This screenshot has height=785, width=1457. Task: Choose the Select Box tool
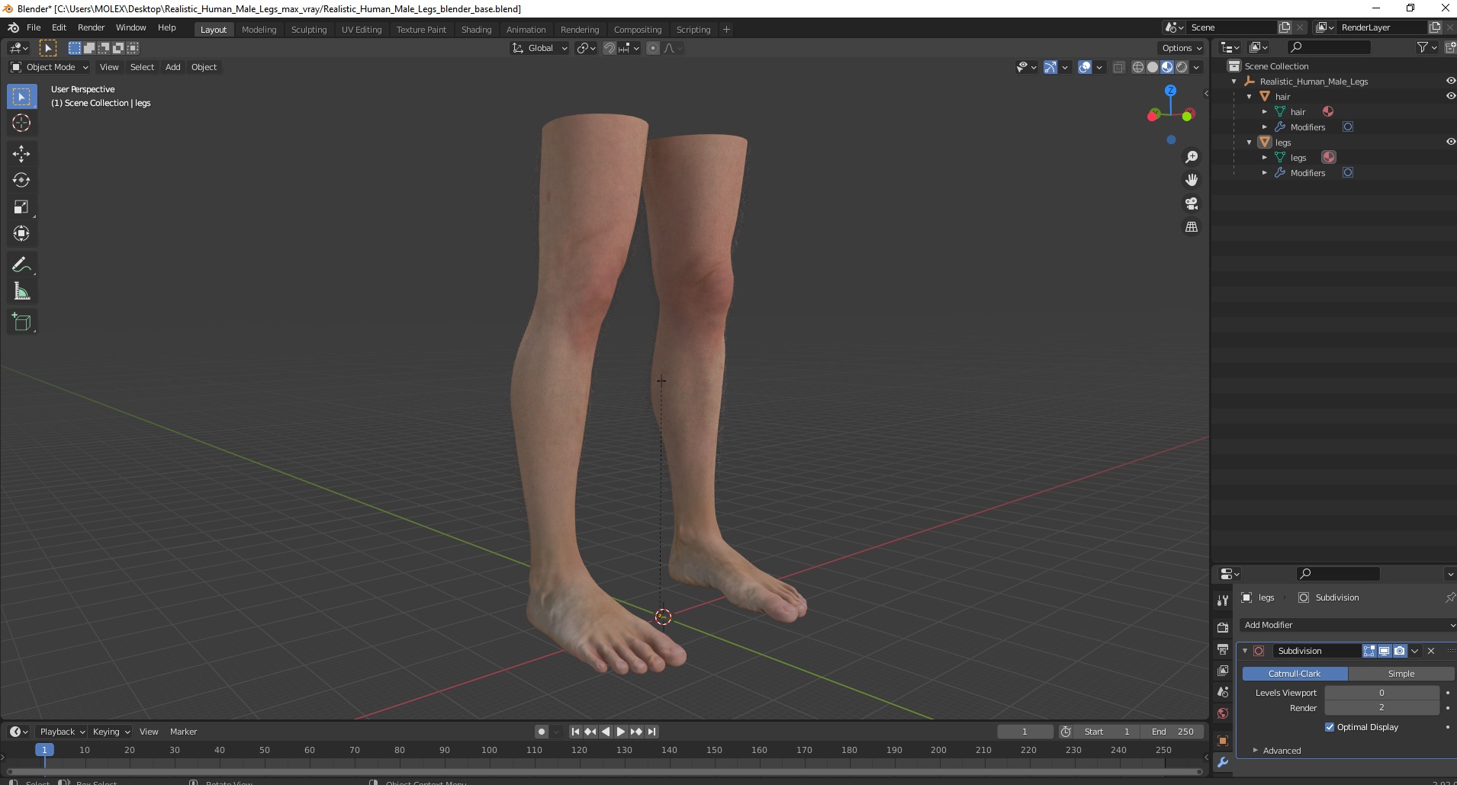point(21,96)
